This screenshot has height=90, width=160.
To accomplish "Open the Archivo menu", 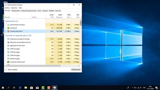I will coord(7,8).
